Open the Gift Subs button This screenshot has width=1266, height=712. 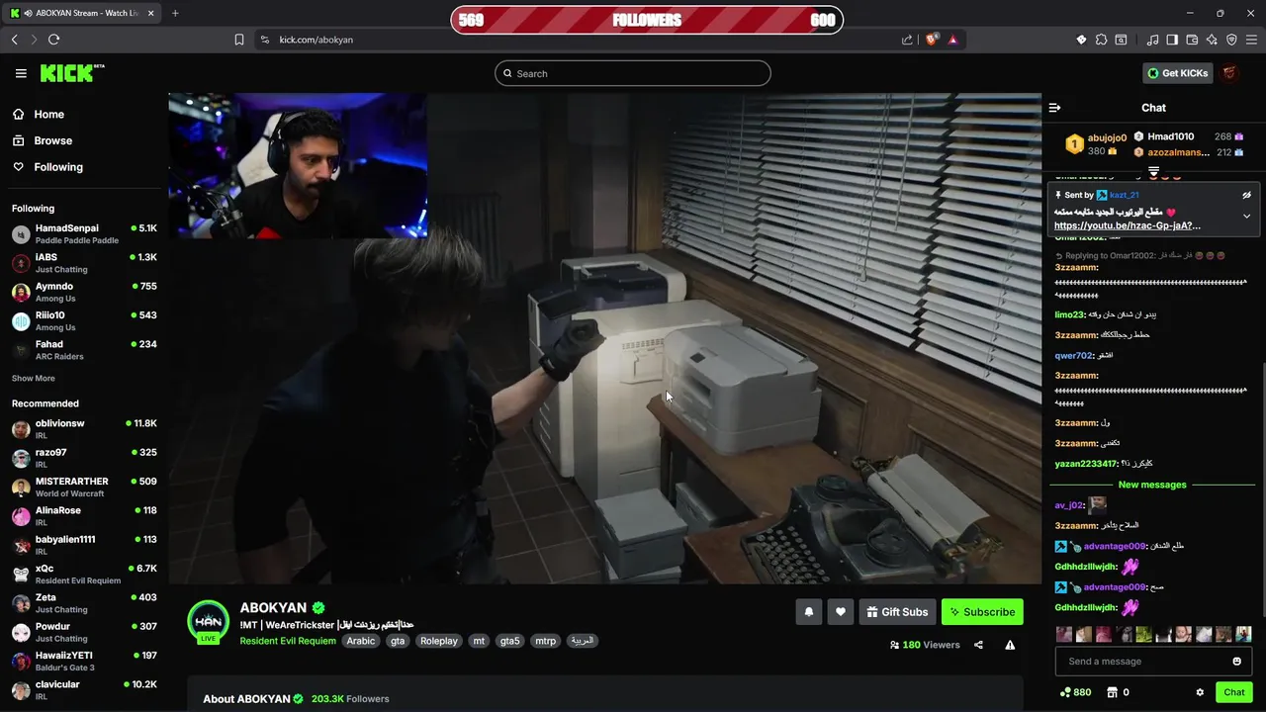(x=897, y=612)
